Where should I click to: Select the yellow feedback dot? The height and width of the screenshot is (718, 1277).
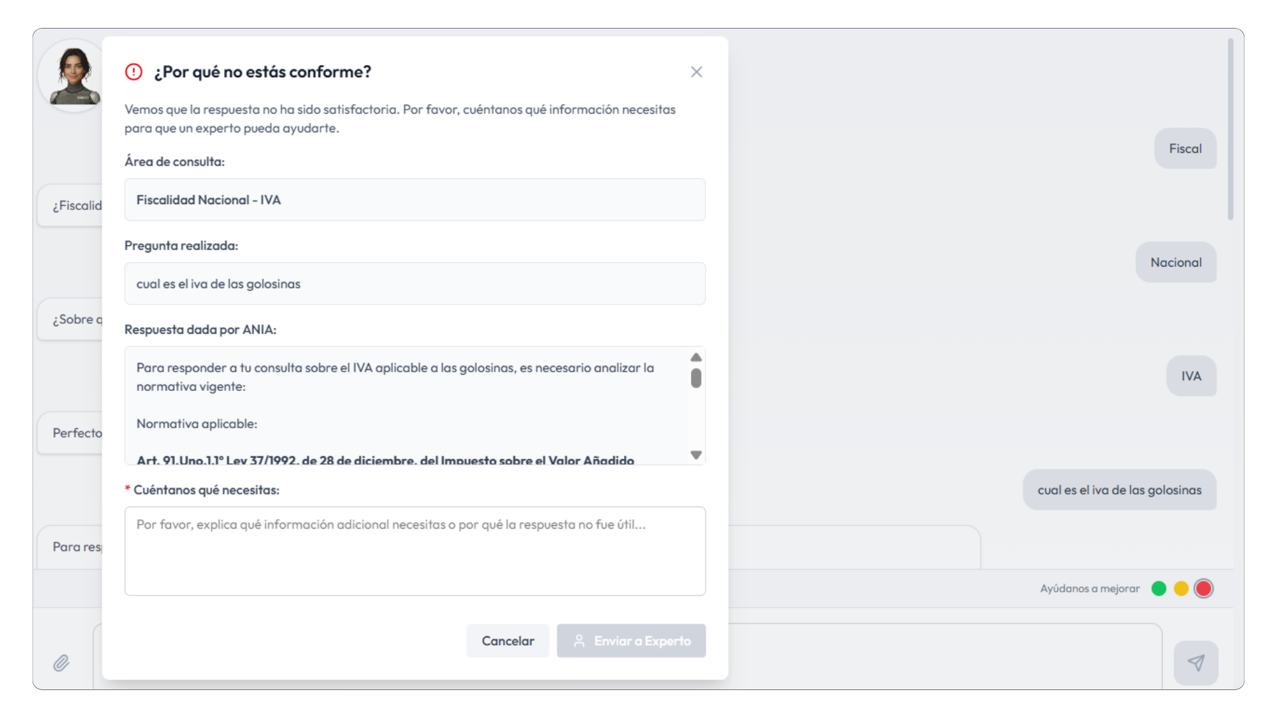coord(1181,588)
